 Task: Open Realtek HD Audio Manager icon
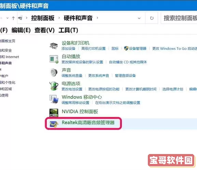coord(54,124)
